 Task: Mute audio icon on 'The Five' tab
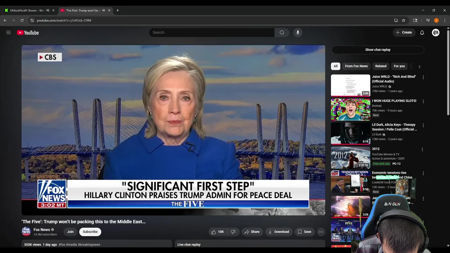coord(103,11)
